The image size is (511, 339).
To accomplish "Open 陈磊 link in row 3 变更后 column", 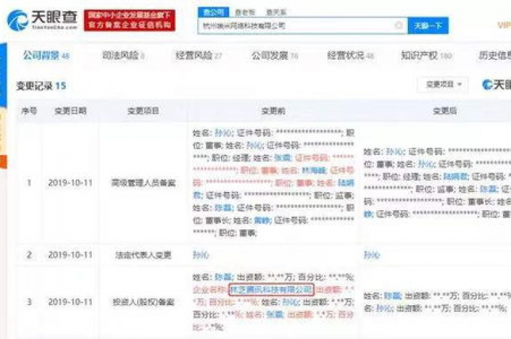I will [393, 296].
